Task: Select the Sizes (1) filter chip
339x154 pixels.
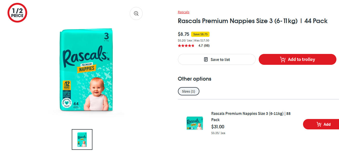Action: [189, 91]
